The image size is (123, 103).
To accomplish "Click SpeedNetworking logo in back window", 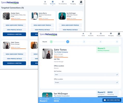I will pos(10,3).
